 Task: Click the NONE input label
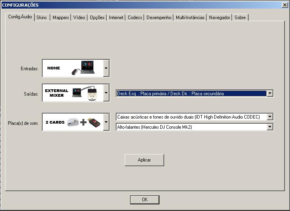[x=54, y=68]
